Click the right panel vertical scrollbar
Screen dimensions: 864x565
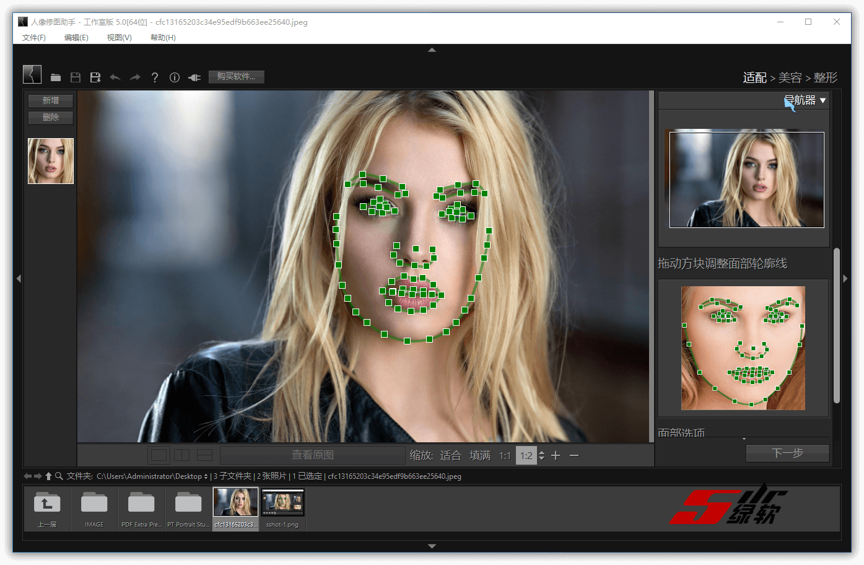click(x=837, y=325)
